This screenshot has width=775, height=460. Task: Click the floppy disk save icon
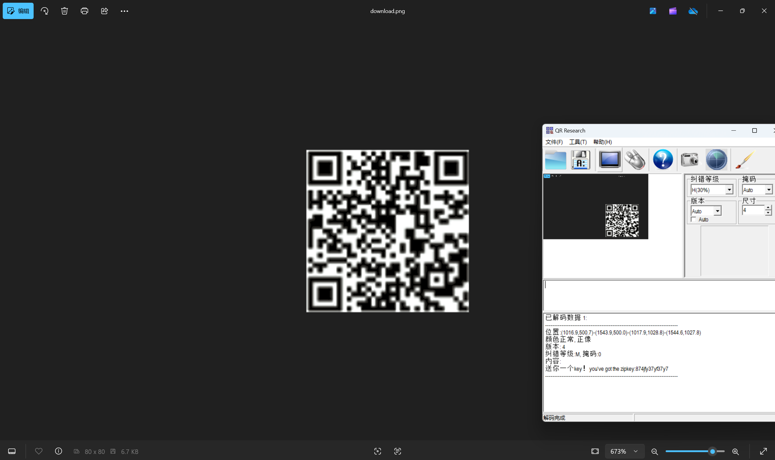point(580,160)
